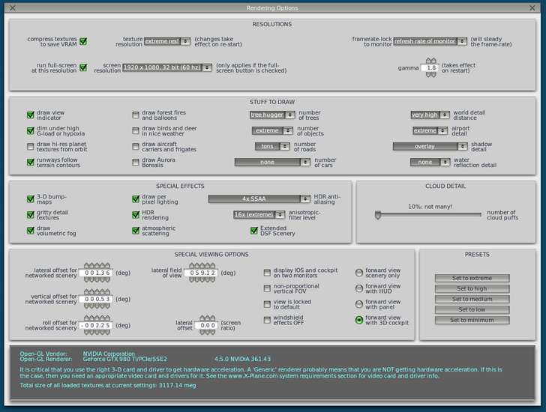Image resolution: width=546 pixels, height=412 pixels.
Task: Open framerate-lock to monitor dropdown
Action: (x=430, y=41)
